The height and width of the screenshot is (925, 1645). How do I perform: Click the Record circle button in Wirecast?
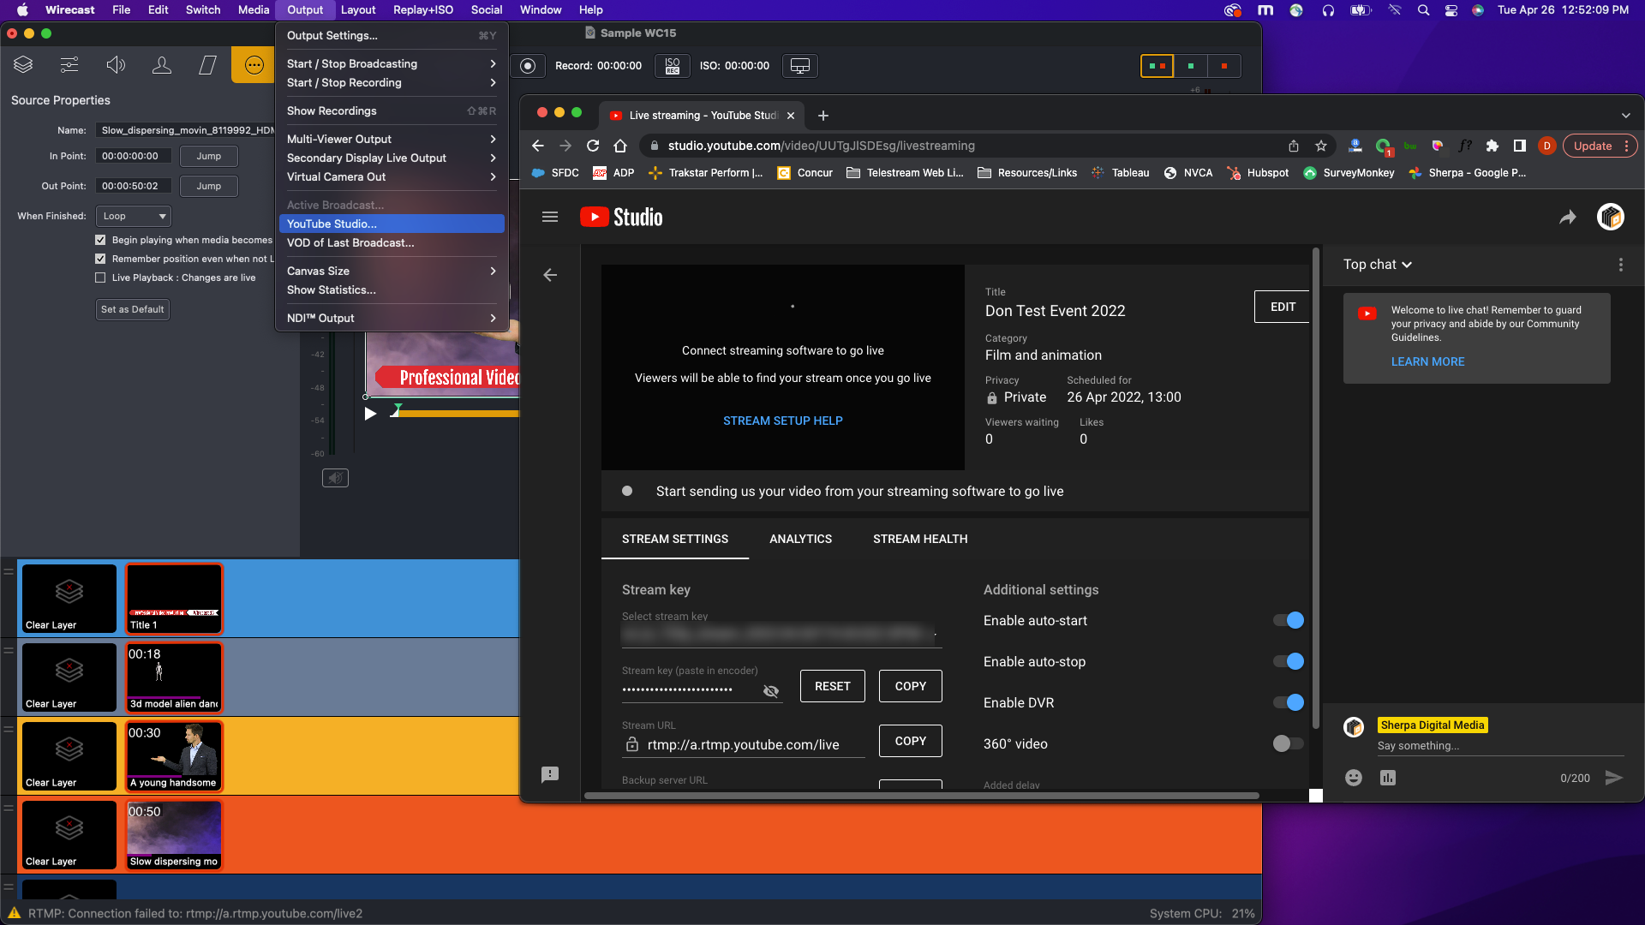529,66
